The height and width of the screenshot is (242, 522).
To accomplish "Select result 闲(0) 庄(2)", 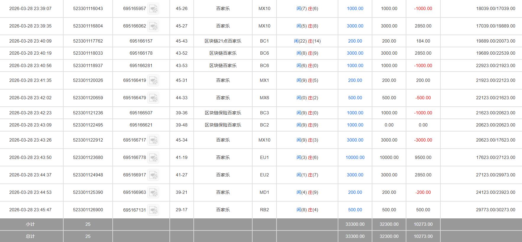I will tap(307, 98).
